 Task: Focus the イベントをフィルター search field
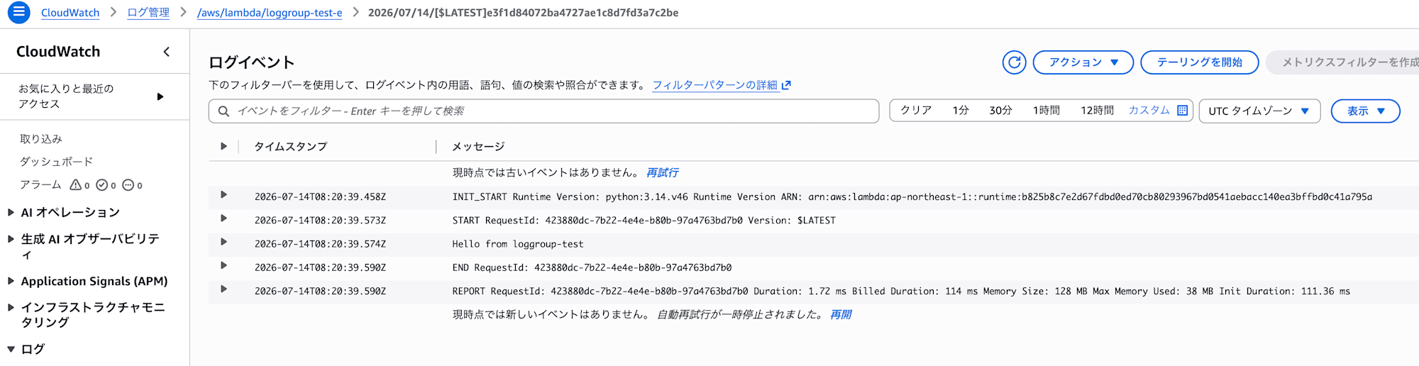click(x=543, y=111)
